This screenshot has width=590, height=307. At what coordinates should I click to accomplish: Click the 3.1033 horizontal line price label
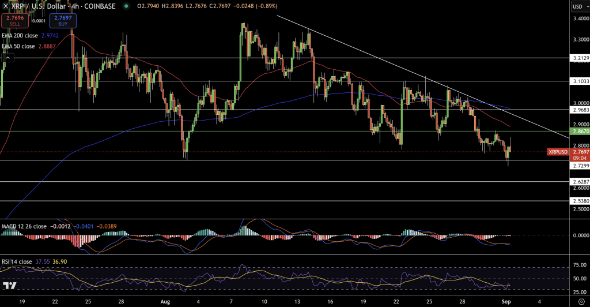[580, 81]
